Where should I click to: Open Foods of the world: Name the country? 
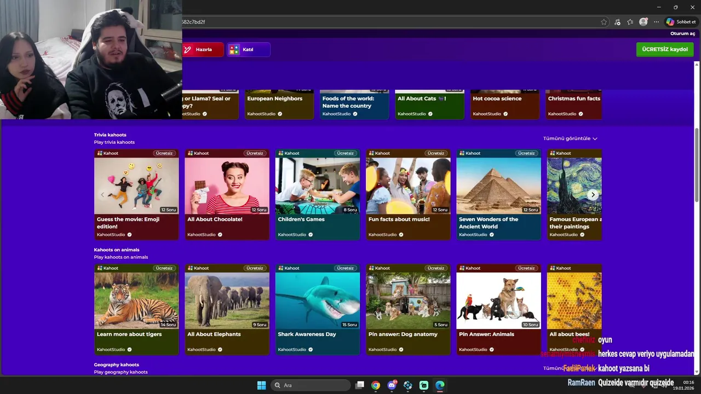click(348, 102)
